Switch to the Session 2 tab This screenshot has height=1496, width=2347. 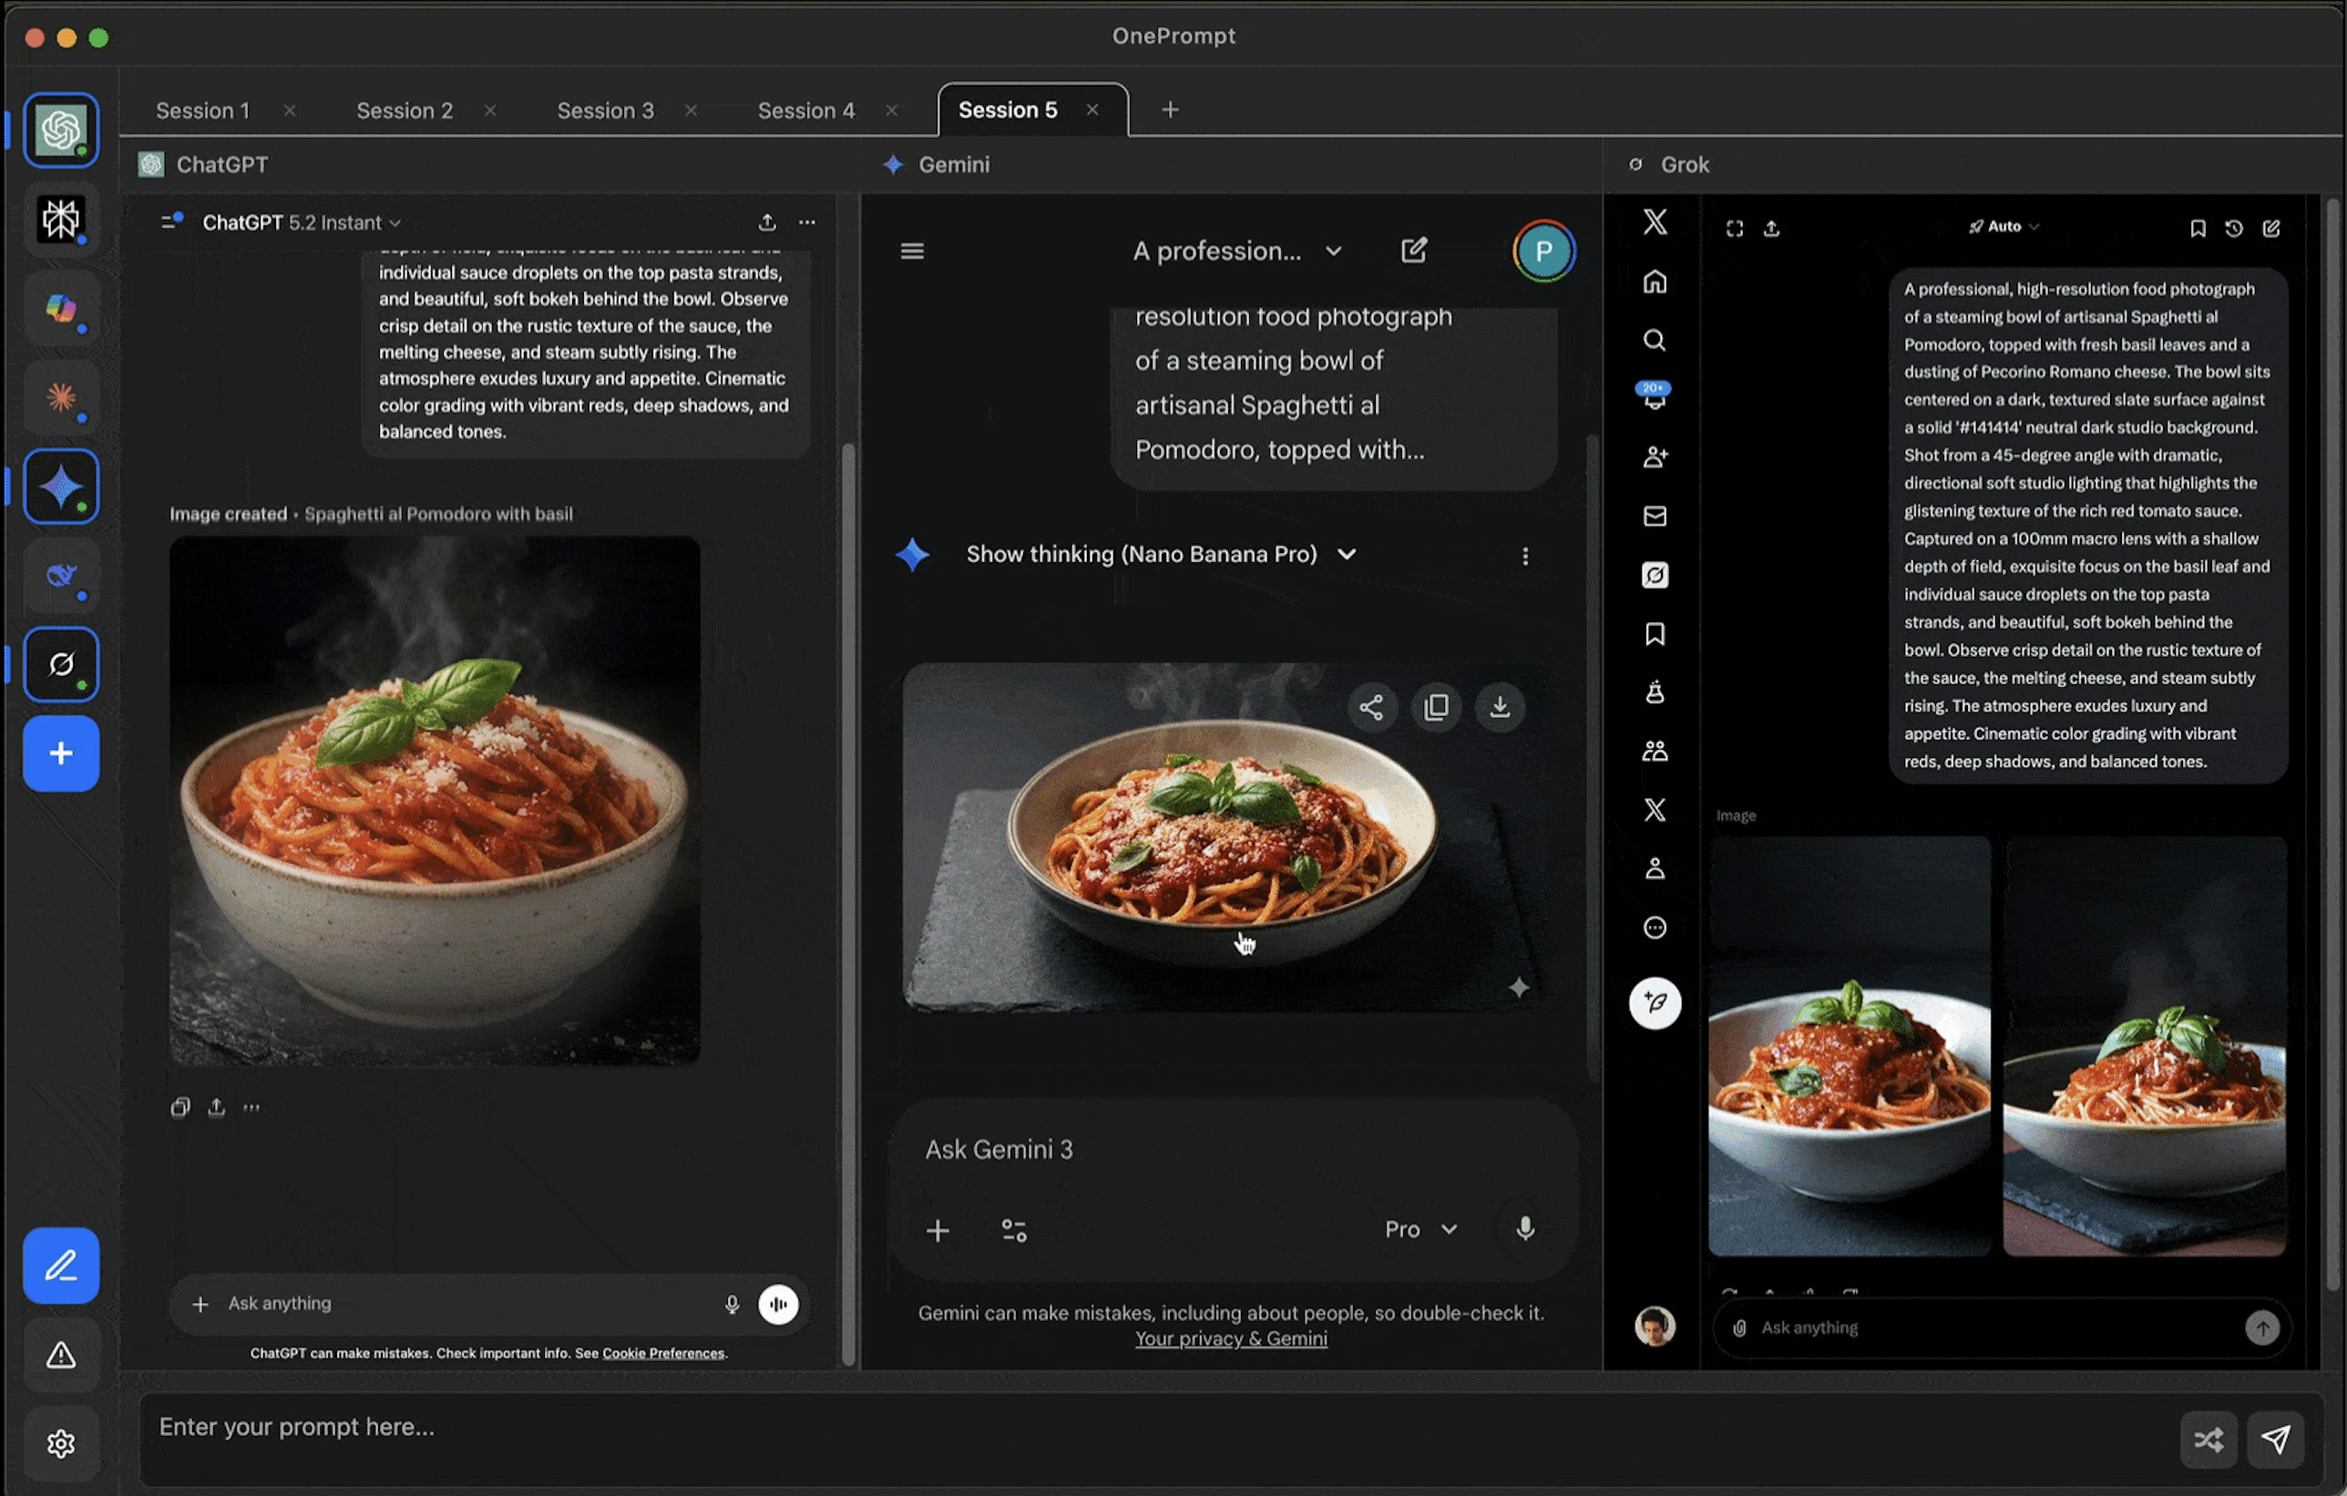click(x=405, y=110)
